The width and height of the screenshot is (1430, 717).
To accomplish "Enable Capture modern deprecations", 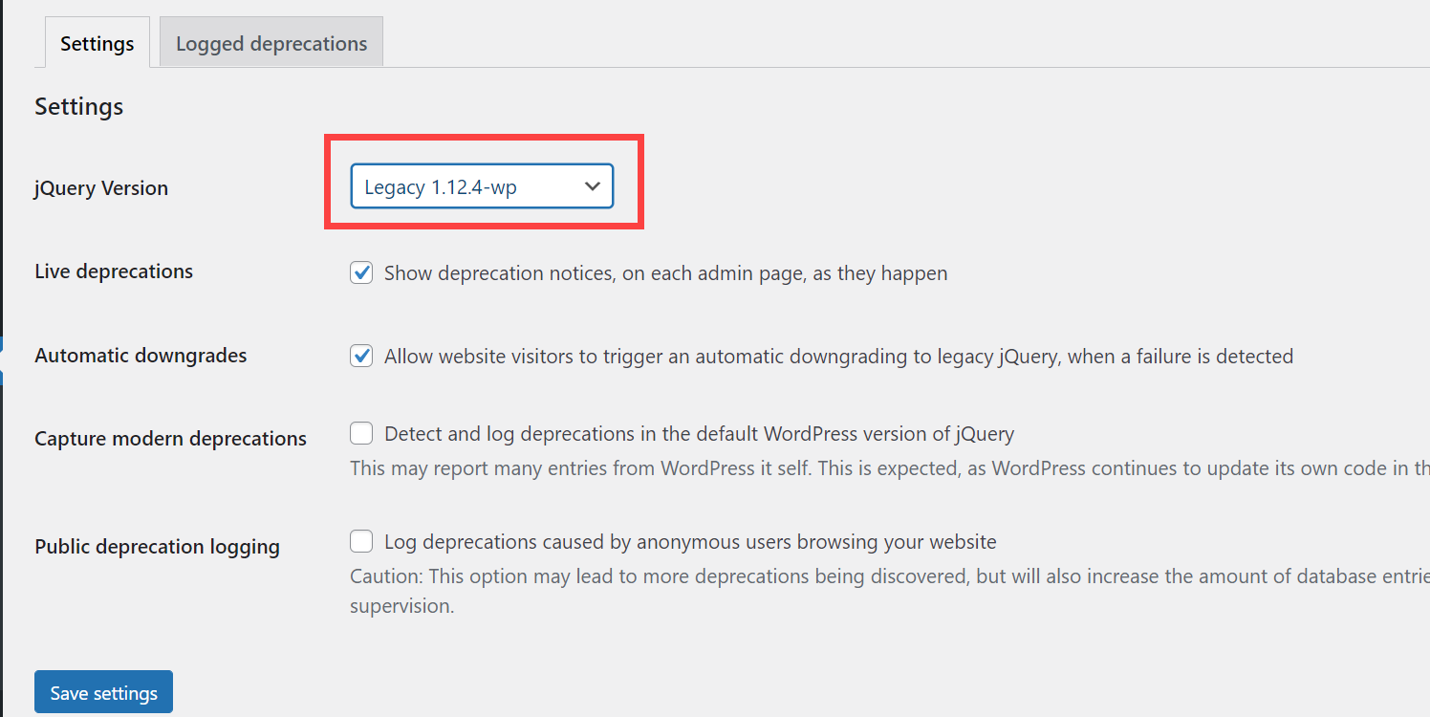I will tap(361, 433).
